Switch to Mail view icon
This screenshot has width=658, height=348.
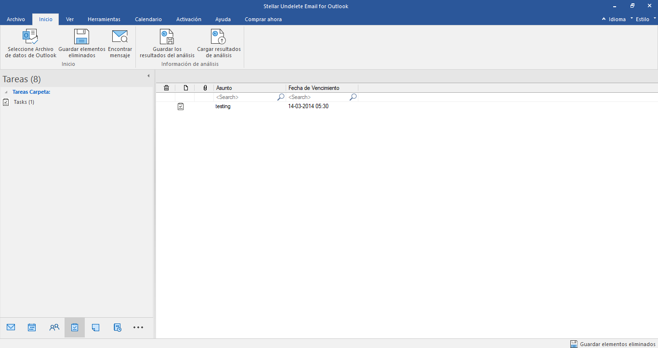click(x=11, y=327)
